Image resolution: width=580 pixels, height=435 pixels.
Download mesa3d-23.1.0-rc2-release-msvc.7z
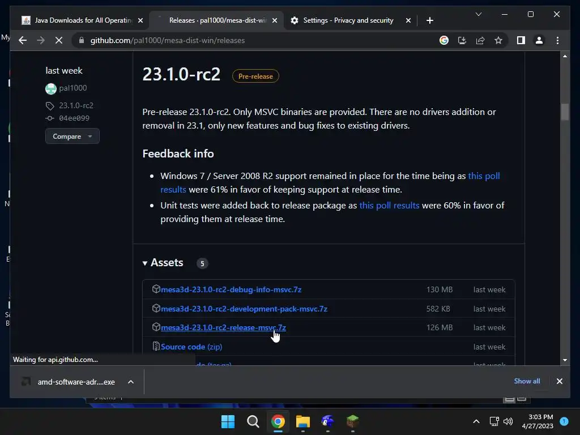click(223, 328)
